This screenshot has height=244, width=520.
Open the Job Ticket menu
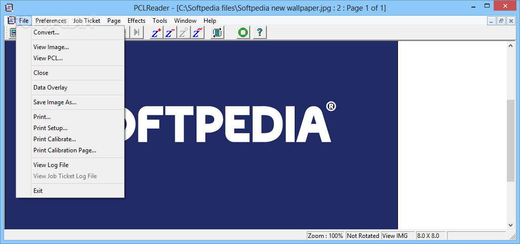(87, 21)
